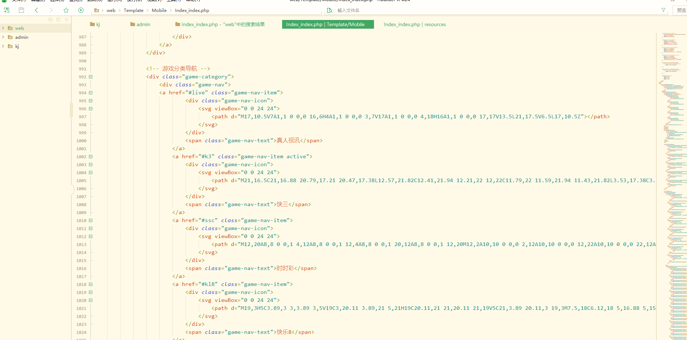Toggle fold marker at line 1002
This screenshot has width=687, height=340.
coord(91,157)
